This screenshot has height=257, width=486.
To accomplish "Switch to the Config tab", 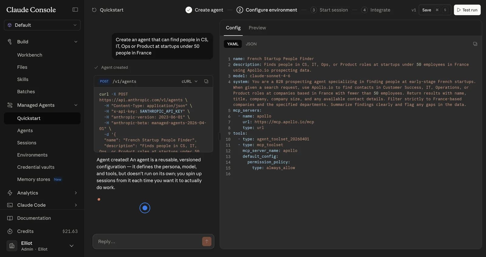I will [233, 28].
